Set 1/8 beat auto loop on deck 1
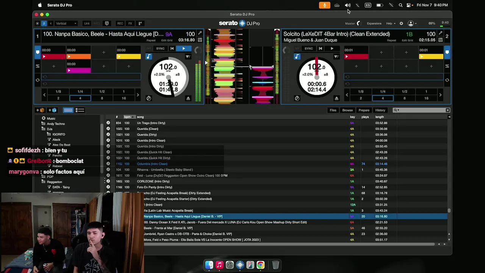Viewport: 485px width, 273px height. 58,91
